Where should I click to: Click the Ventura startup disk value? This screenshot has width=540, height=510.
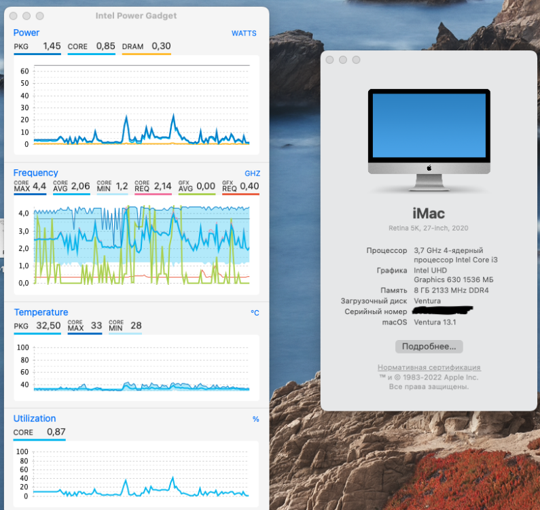pyautogui.click(x=427, y=301)
